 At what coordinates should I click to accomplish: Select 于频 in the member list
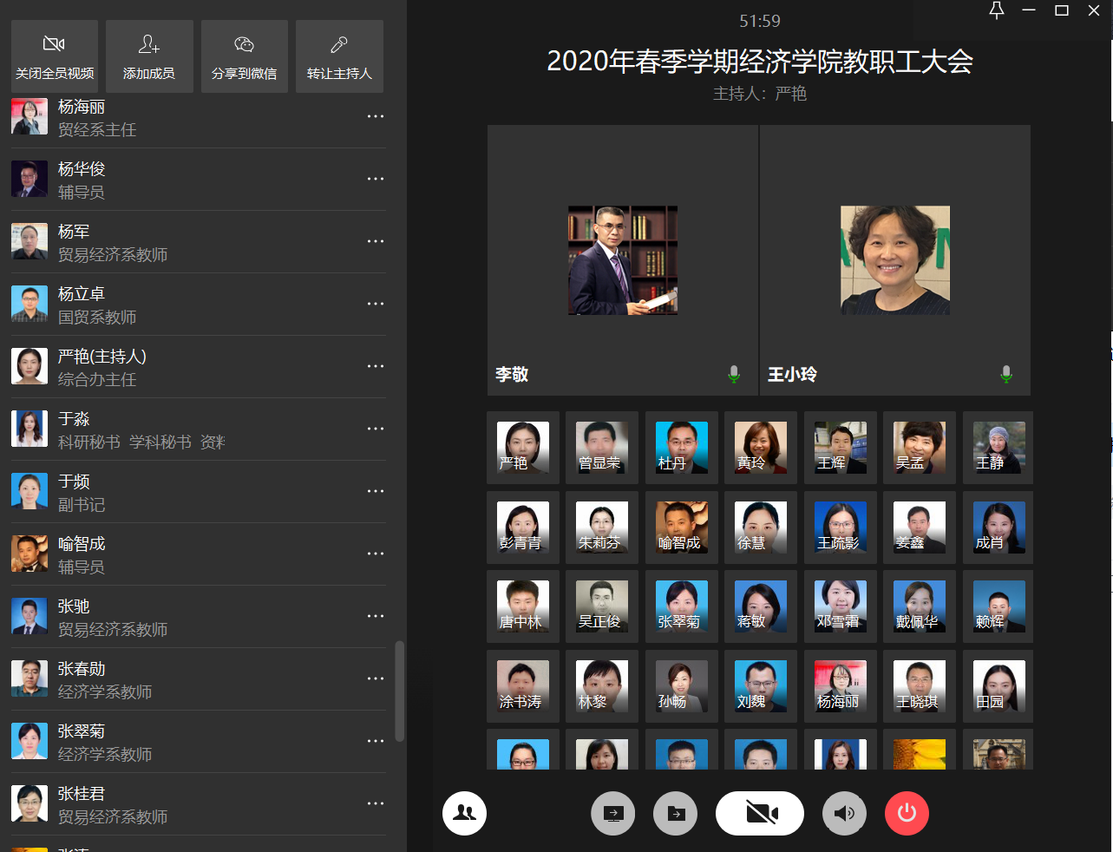coord(173,492)
